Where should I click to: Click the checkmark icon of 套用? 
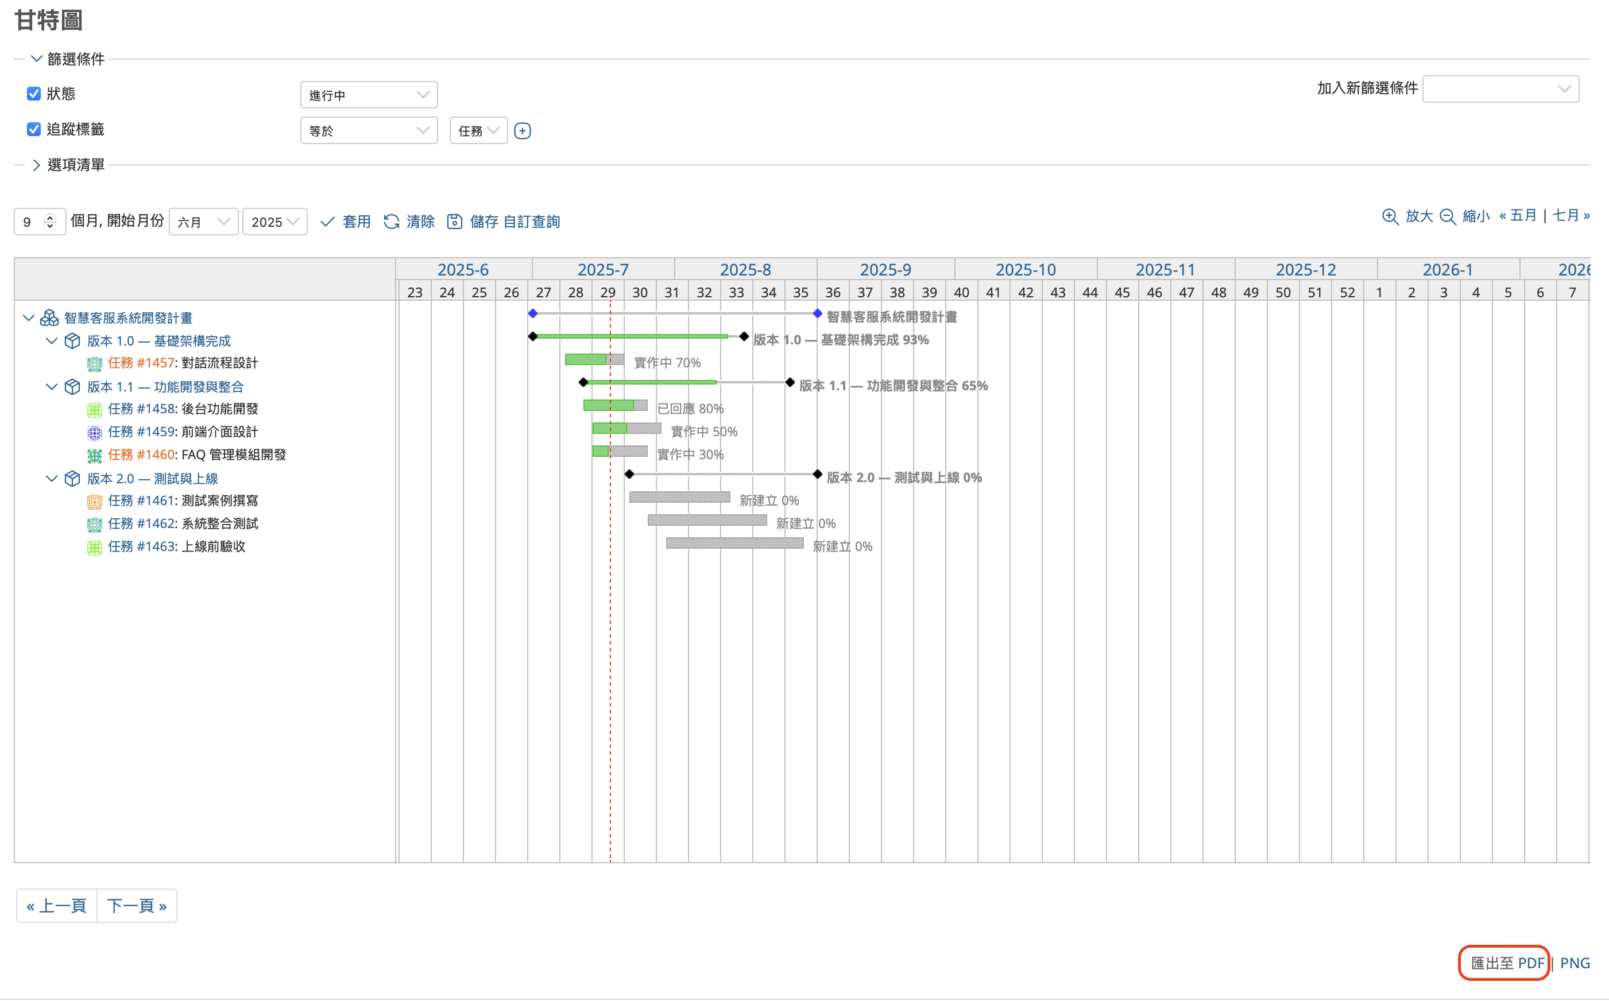(x=327, y=222)
